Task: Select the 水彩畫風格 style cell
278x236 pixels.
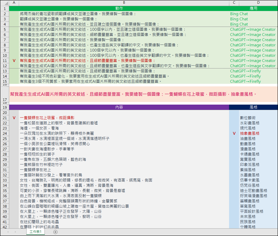Action: tap(258, 123)
